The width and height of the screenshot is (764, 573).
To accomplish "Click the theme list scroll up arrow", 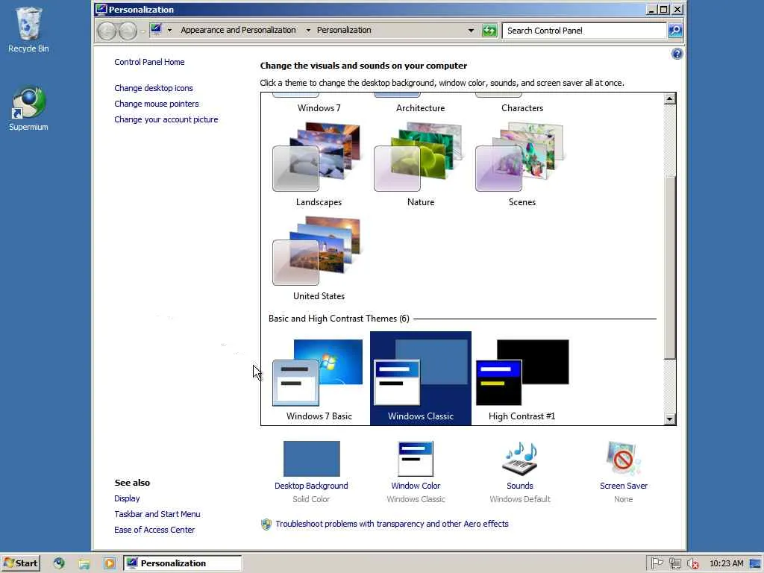I will (669, 99).
